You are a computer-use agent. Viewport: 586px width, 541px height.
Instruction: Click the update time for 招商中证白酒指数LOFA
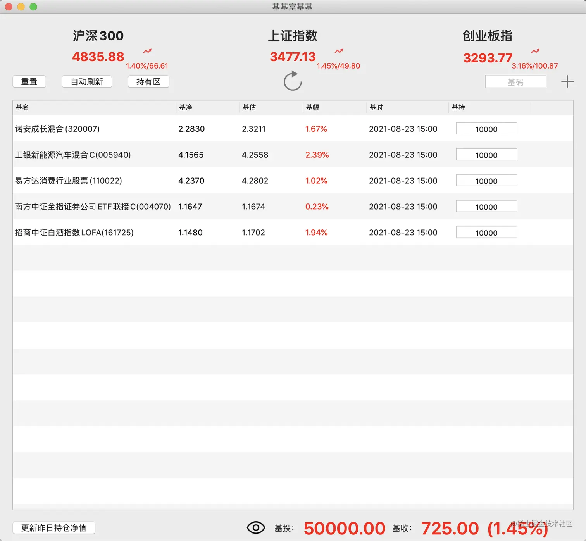click(403, 233)
